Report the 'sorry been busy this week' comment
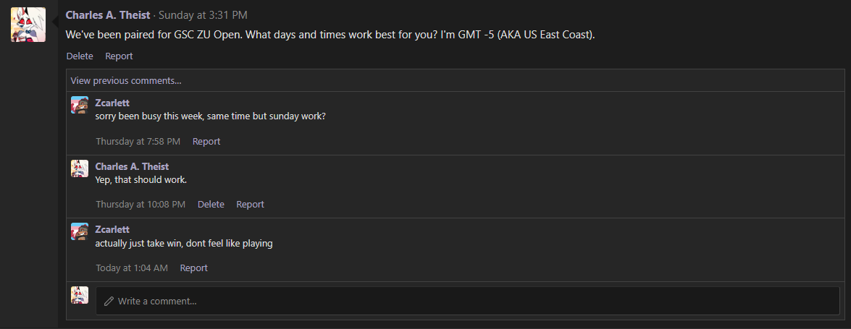851x329 pixels. pyautogui.click(x=206, y=142)
